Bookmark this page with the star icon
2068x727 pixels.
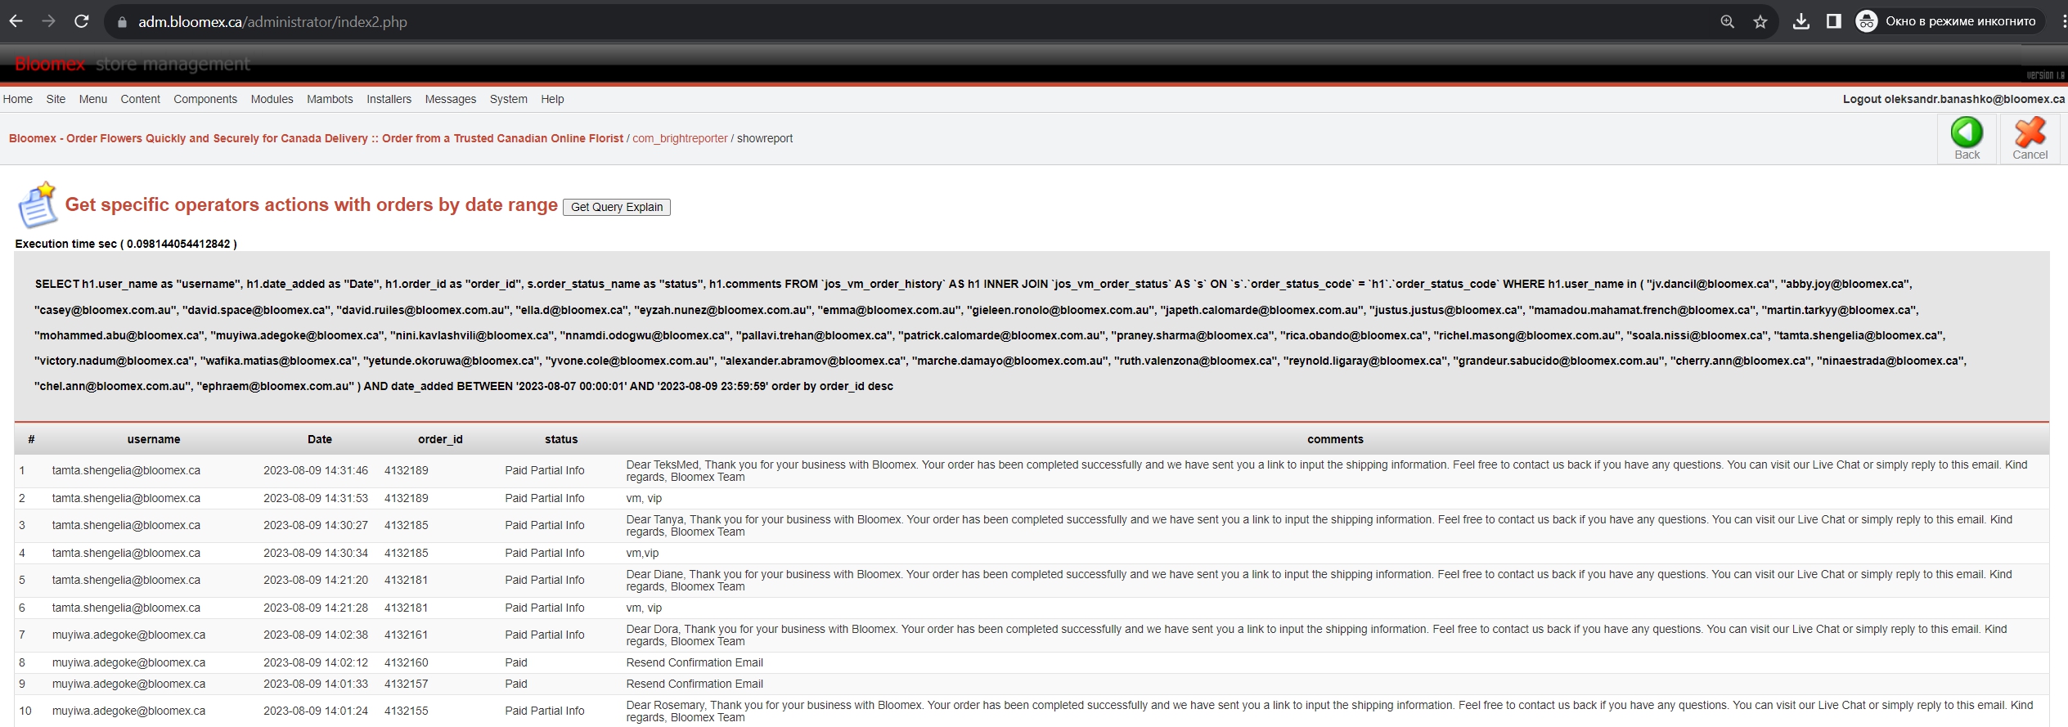click(x=1760, y=22)
